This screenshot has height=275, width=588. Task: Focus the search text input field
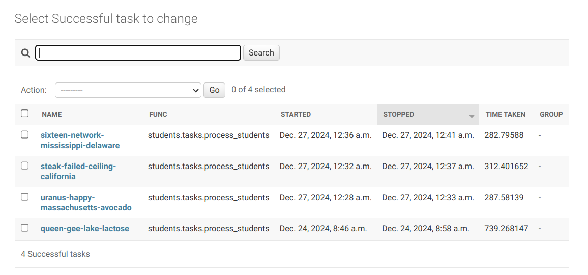[138, 52]
